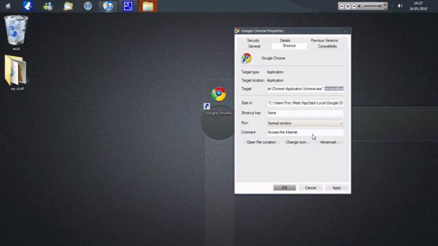Click the Open File Location button
The width and height of the screenshot is (438, 246).
[261, 142]
